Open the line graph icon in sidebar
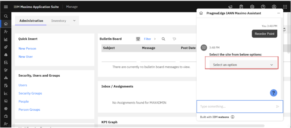The image size is (291, 128). tap(6, 93)
